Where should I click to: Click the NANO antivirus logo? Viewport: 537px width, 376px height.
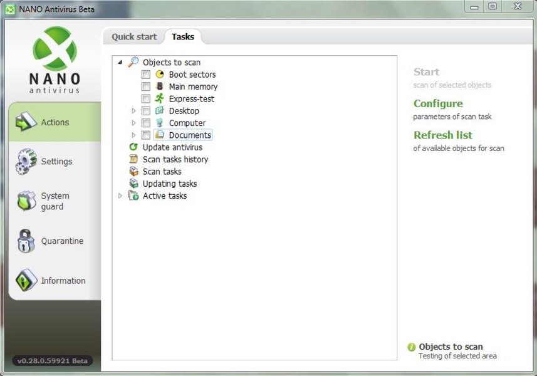[55, 60]
